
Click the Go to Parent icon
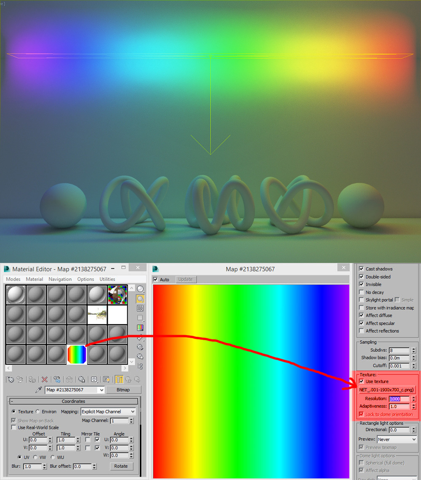(x=128, y=379)
